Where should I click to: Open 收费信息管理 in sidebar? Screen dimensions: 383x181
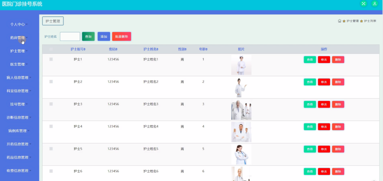click(x=19, y=171)
